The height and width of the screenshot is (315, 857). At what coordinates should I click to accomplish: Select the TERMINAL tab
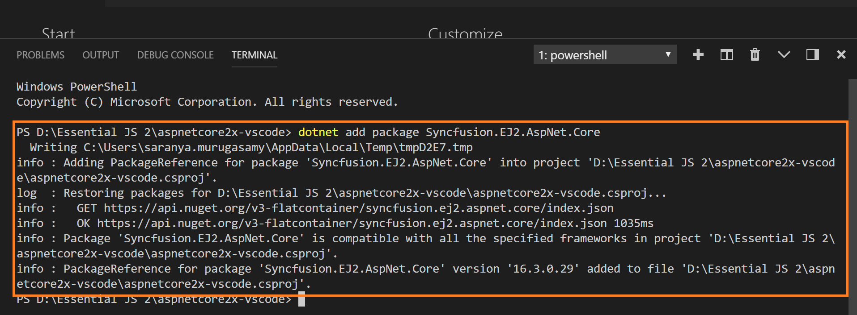coord(255,55)
